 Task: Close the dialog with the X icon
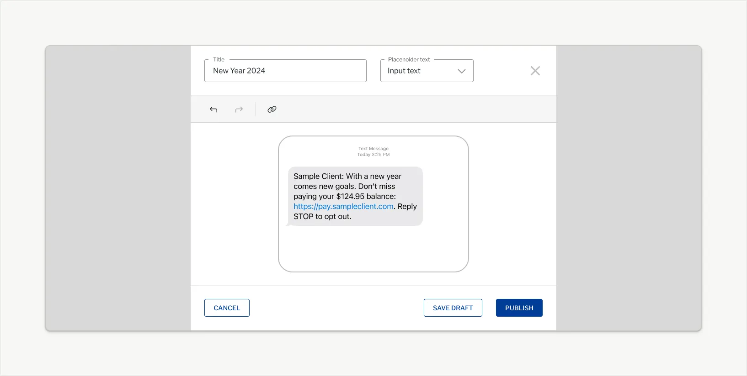coord(535,71)
